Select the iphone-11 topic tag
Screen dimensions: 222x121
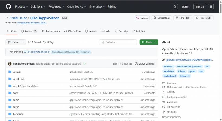point(185,76)
